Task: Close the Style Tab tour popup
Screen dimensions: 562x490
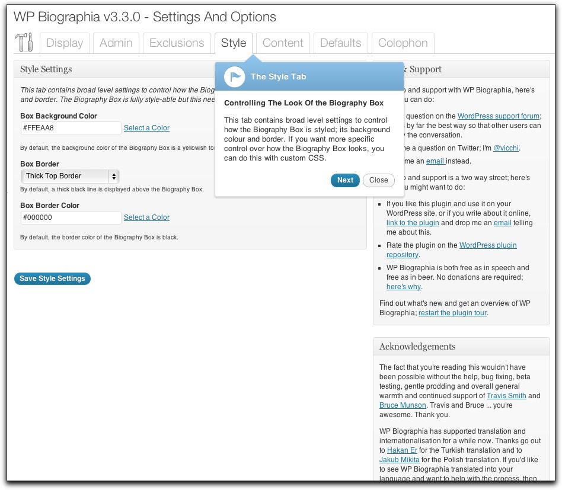Action: [378, 180]
